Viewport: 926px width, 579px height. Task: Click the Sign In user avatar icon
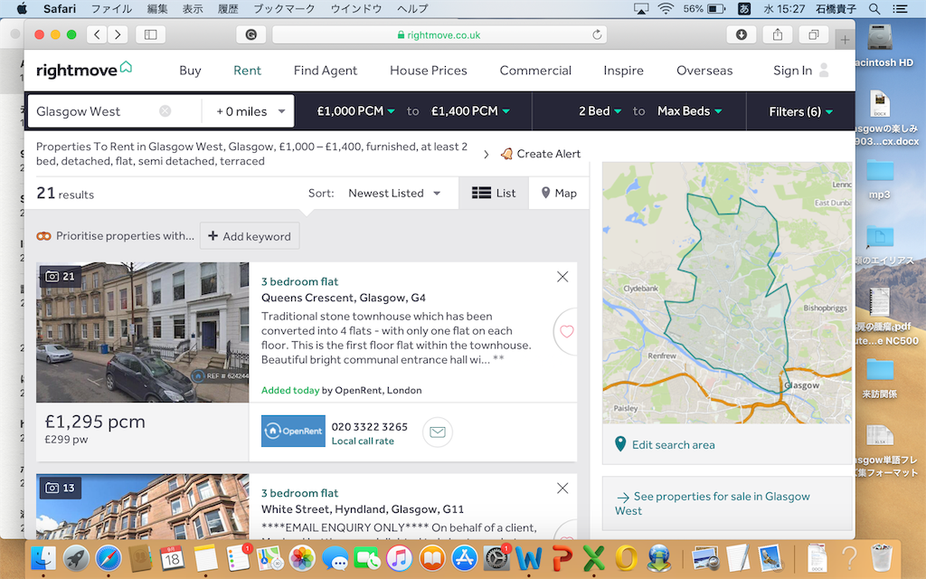point(825,71)
